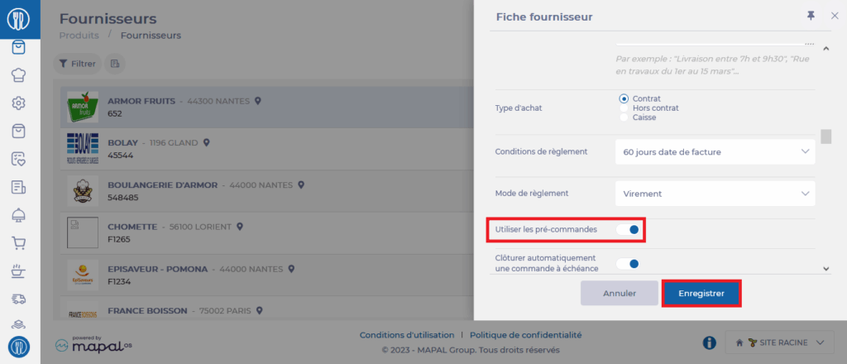Open Politique de confidentialité link
This screenshot has height=364, width=847.
click(x=525, y=335)
